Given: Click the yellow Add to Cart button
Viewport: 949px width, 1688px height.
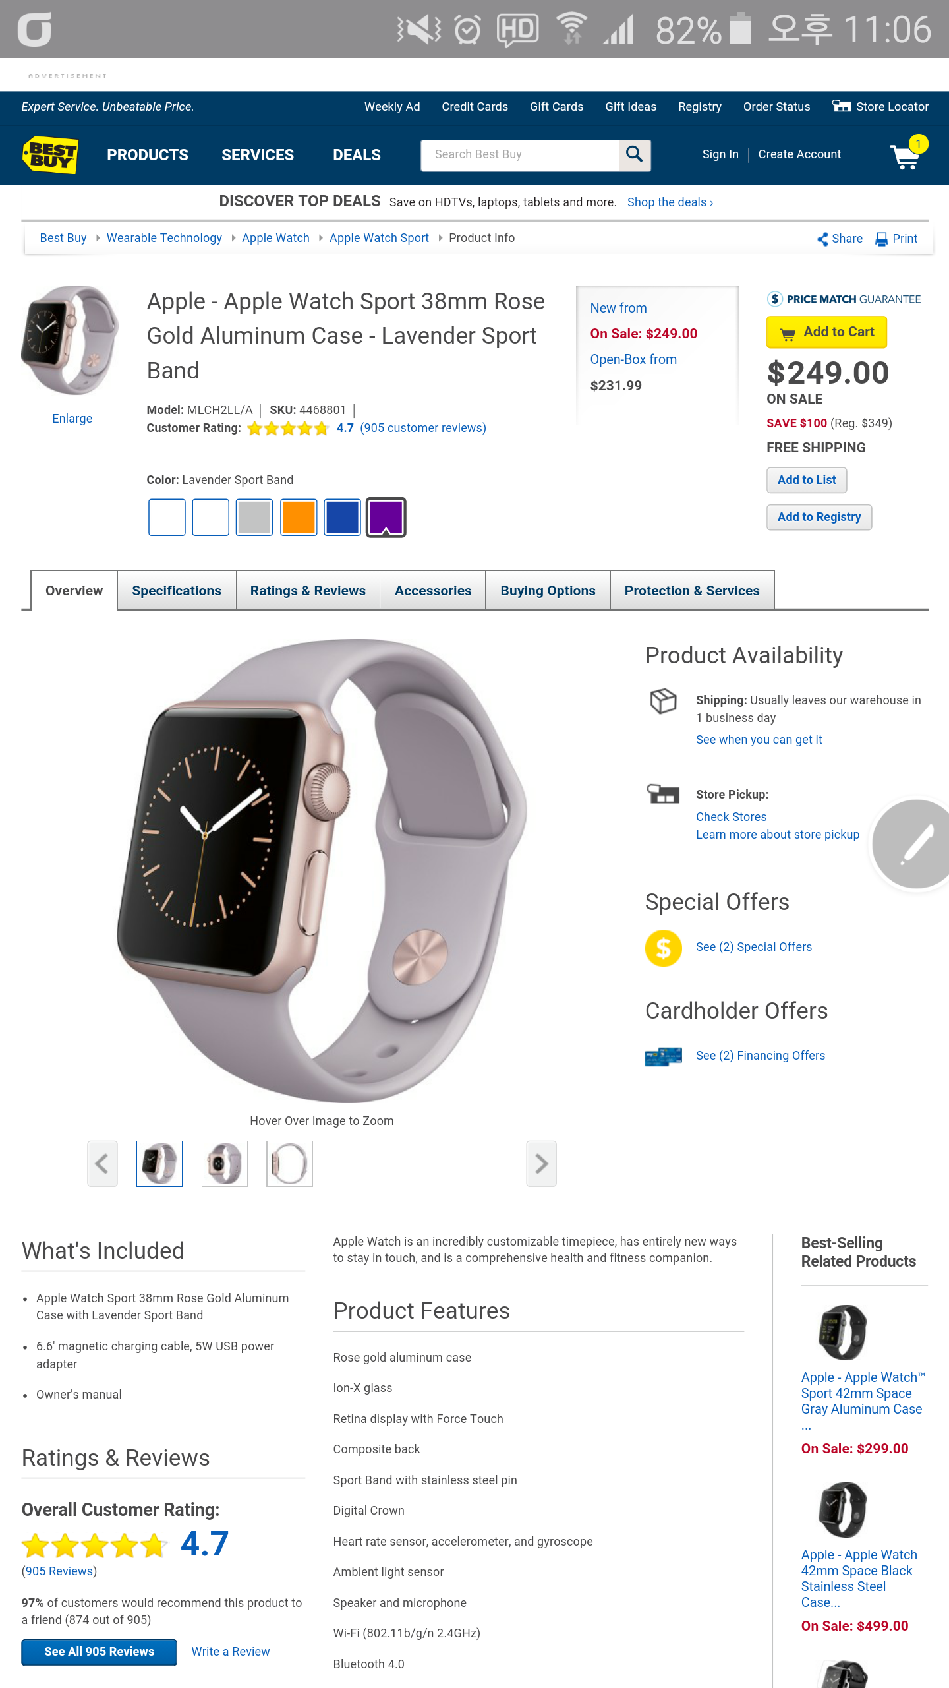Looking at the screenshot, I should (826, 332).
